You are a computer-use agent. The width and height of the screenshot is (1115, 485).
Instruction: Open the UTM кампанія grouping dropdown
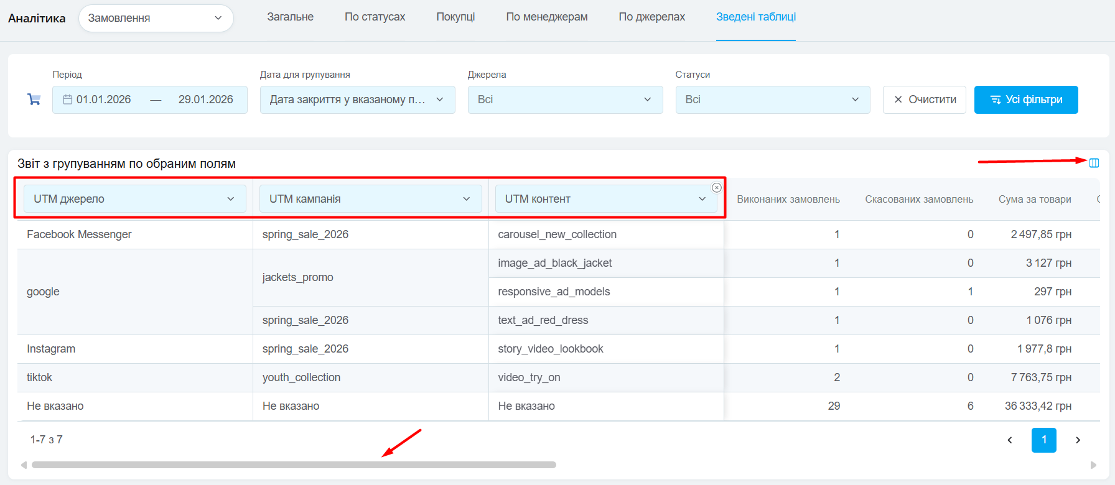coord(370,199)
